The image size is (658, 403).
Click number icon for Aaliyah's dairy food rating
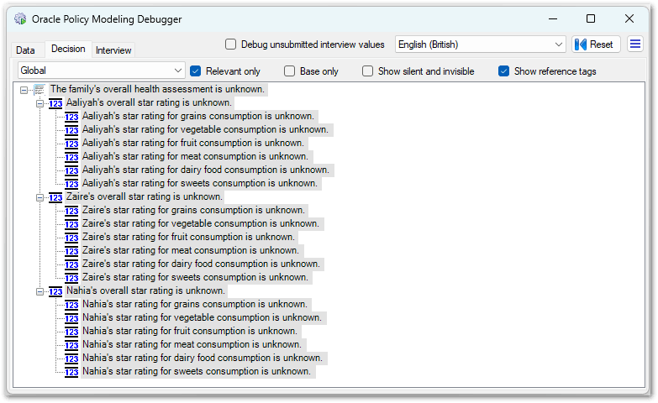pyautogui.click(x=71, y=170)
